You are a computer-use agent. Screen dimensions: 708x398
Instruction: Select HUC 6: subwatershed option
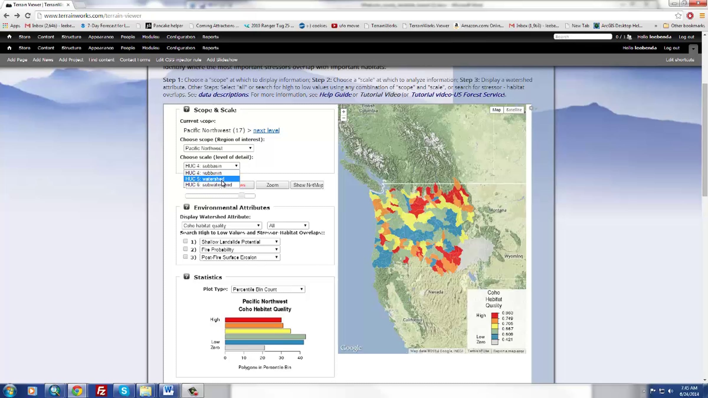click(x=212, y=185)
